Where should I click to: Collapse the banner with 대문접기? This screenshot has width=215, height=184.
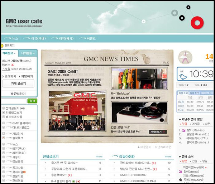tap(144, 147)
